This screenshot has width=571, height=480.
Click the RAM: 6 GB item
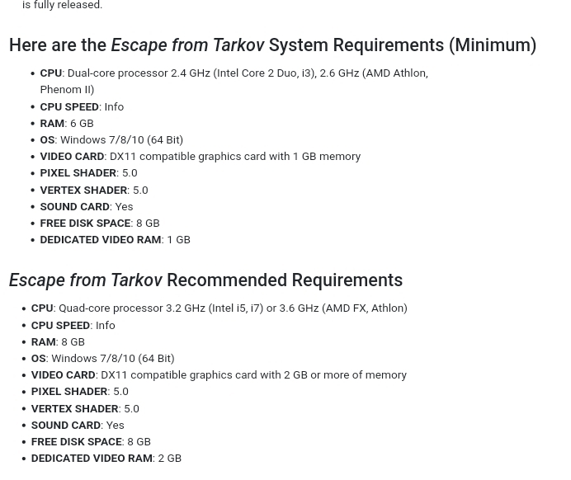click(67, 124)
